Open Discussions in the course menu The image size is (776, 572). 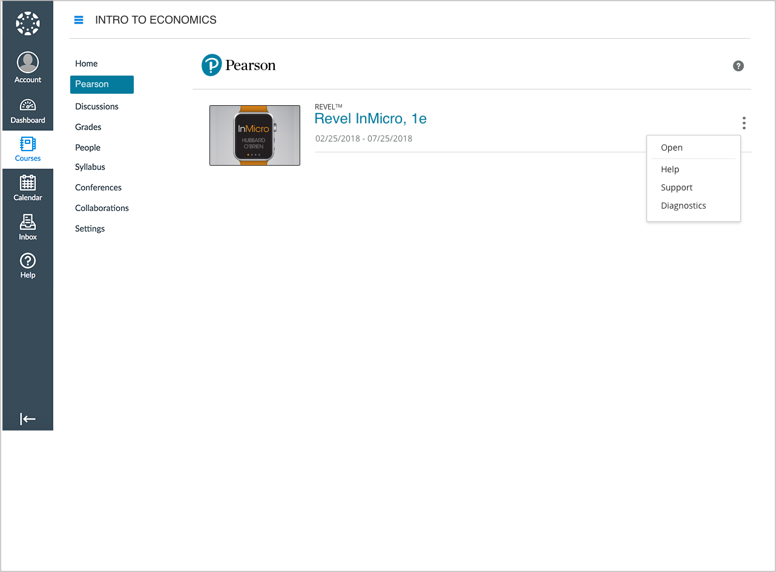(x=97, y=106)
